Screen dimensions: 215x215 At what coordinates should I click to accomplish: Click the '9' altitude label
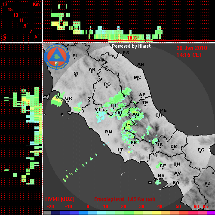pyautogui.click(x=25, y=26)
